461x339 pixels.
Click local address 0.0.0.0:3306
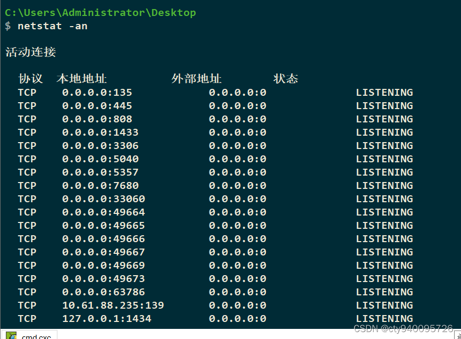coord(100,146)
